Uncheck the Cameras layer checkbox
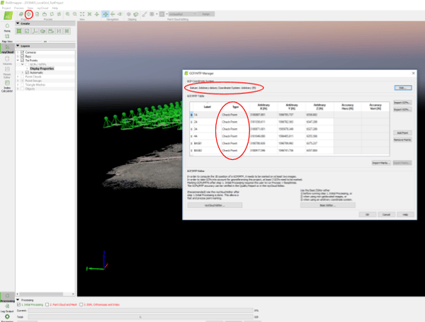The height and width of the screenshot is (322, 425). click(23, 52)
